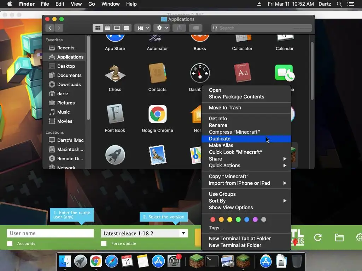Open the Launchpad rocket icon in Finder
The height and width of the screenshot is (271, 362).
click(x=115, y=155)
